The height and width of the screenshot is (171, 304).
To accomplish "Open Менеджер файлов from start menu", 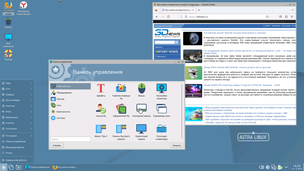I will (x=17, y=147).
